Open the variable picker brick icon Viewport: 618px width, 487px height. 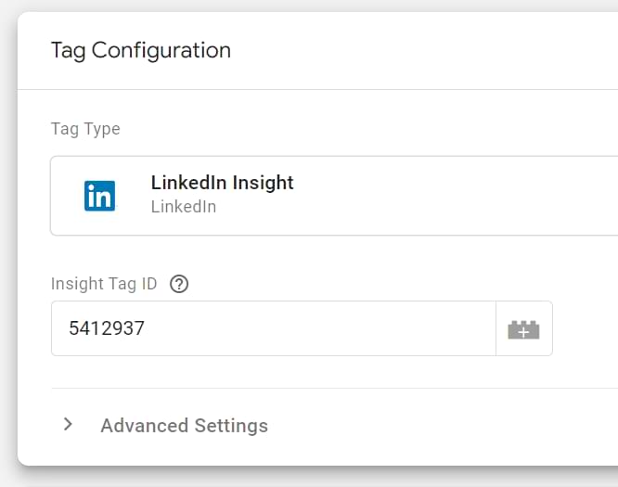pos(523,328)
